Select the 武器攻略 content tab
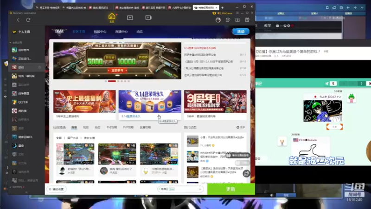Viewport: 371px width, 209px height. 145,127
